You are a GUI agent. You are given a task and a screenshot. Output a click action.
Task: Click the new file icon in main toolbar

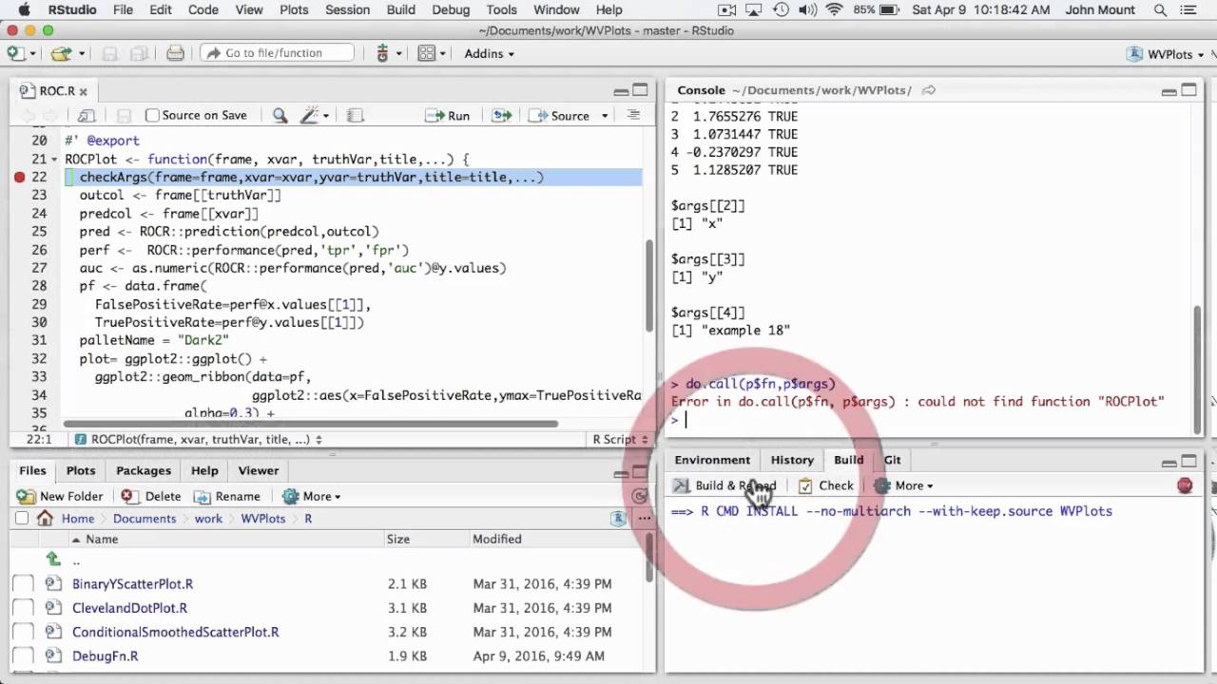point(16,53)
